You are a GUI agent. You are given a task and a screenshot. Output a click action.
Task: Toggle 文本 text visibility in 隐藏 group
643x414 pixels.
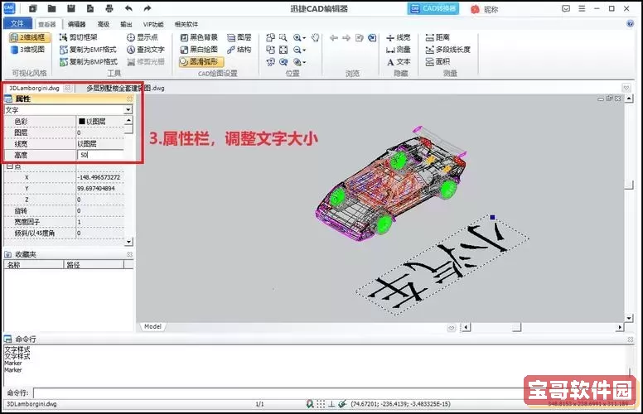click(x=399, y=62)
